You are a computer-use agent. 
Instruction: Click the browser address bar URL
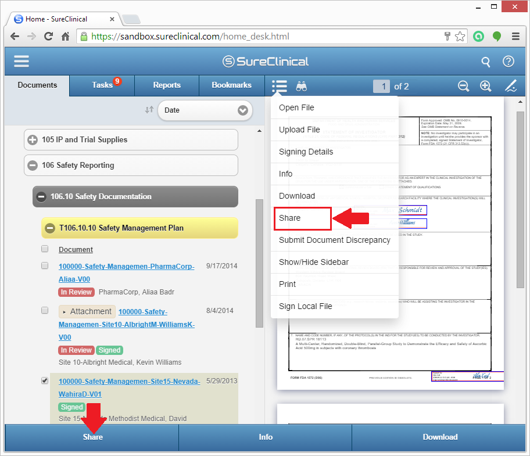[190, 37]
